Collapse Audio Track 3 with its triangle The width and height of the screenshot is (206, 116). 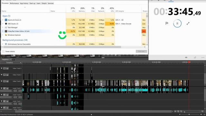(2, 101)
